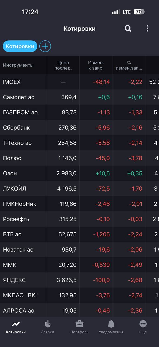Select the Озон instrument row
Viewport: 159px width, 347px height.
tap(79, 173)
